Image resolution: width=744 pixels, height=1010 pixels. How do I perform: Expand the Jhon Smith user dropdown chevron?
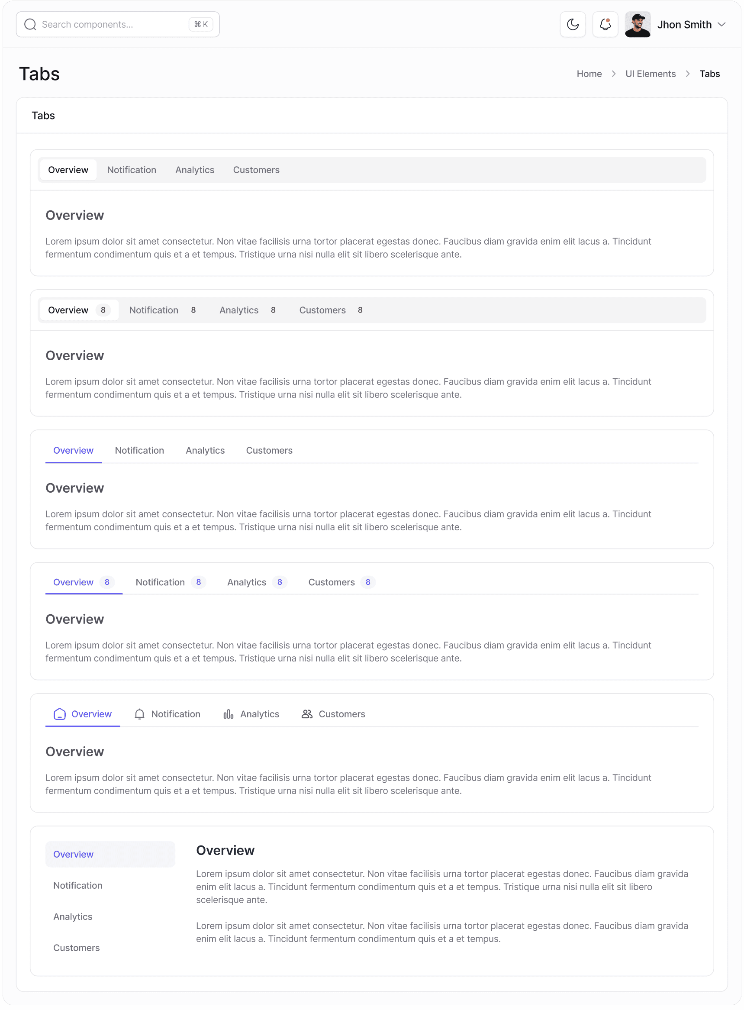point(721,24)
